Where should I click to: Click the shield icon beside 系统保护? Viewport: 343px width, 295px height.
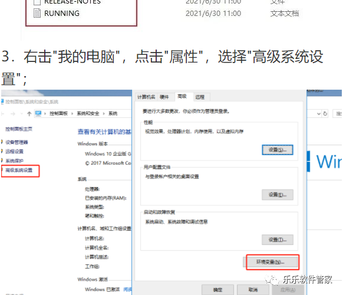2,160
